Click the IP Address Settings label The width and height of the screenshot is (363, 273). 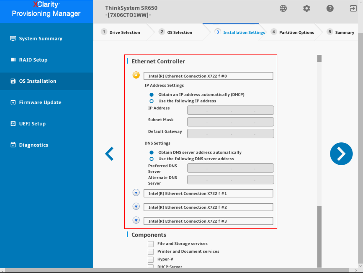coord(164,85)
